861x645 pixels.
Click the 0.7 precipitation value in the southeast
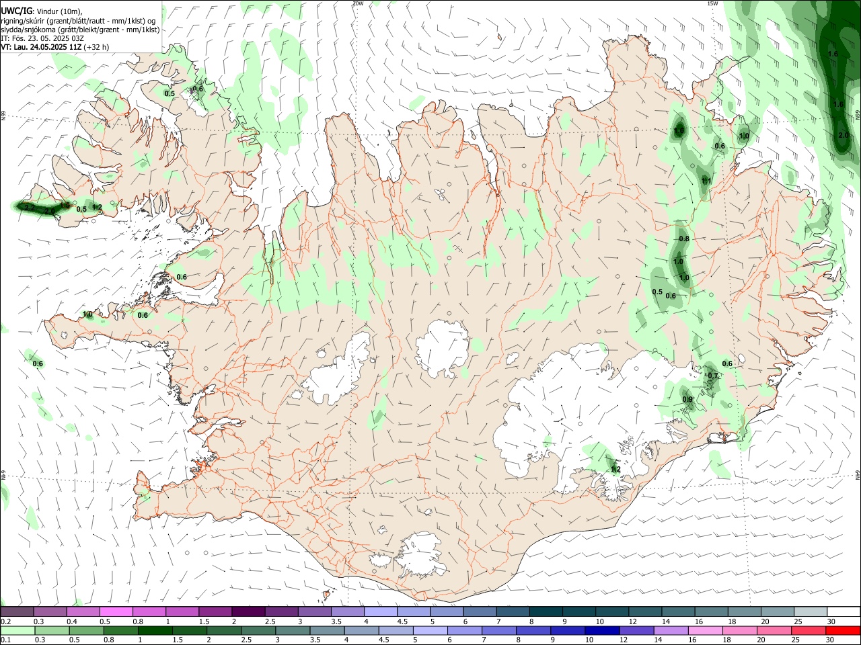coord(713,376)
